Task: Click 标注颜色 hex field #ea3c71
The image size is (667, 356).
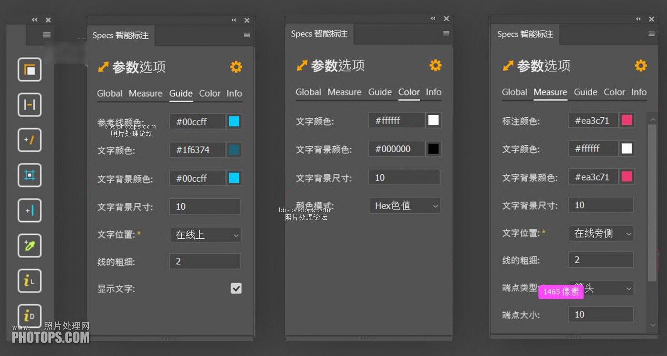Action: tap(593, 120)
